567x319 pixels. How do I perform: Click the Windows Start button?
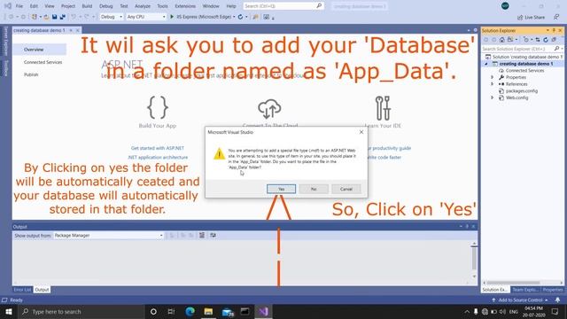coord(9,311)
